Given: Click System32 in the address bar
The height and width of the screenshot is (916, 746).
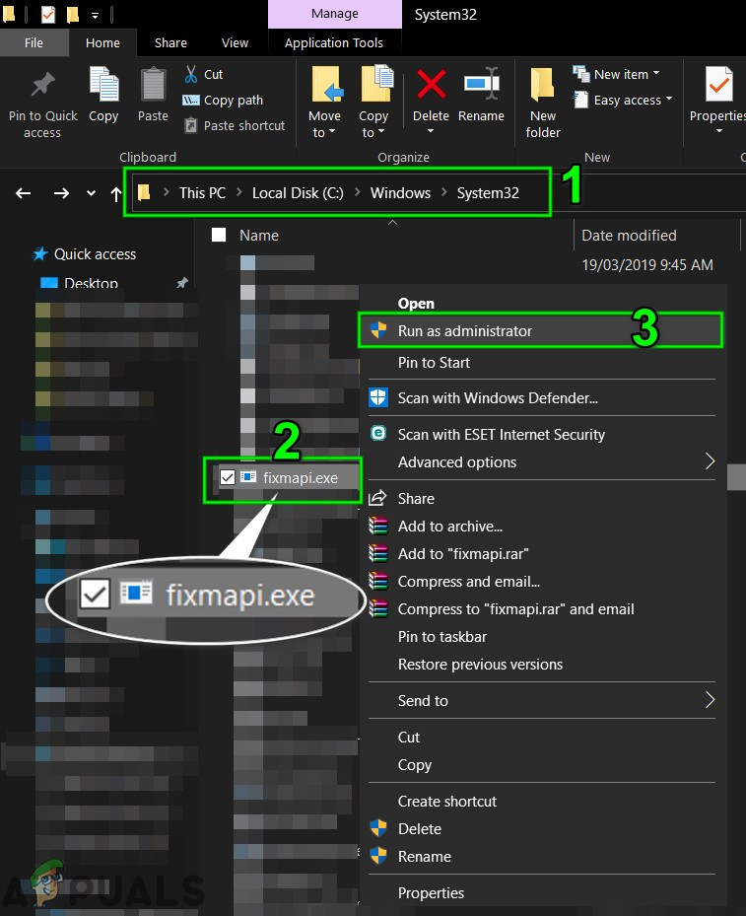Looking at the screenshot, I should [x=488, y=193].
